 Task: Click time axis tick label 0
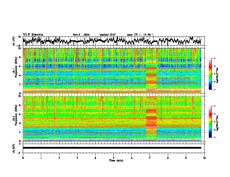pos(23,158)
